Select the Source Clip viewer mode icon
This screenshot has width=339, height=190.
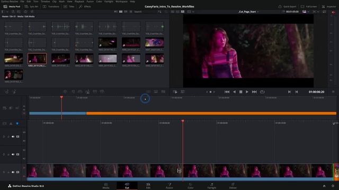(x=173, y=12)
